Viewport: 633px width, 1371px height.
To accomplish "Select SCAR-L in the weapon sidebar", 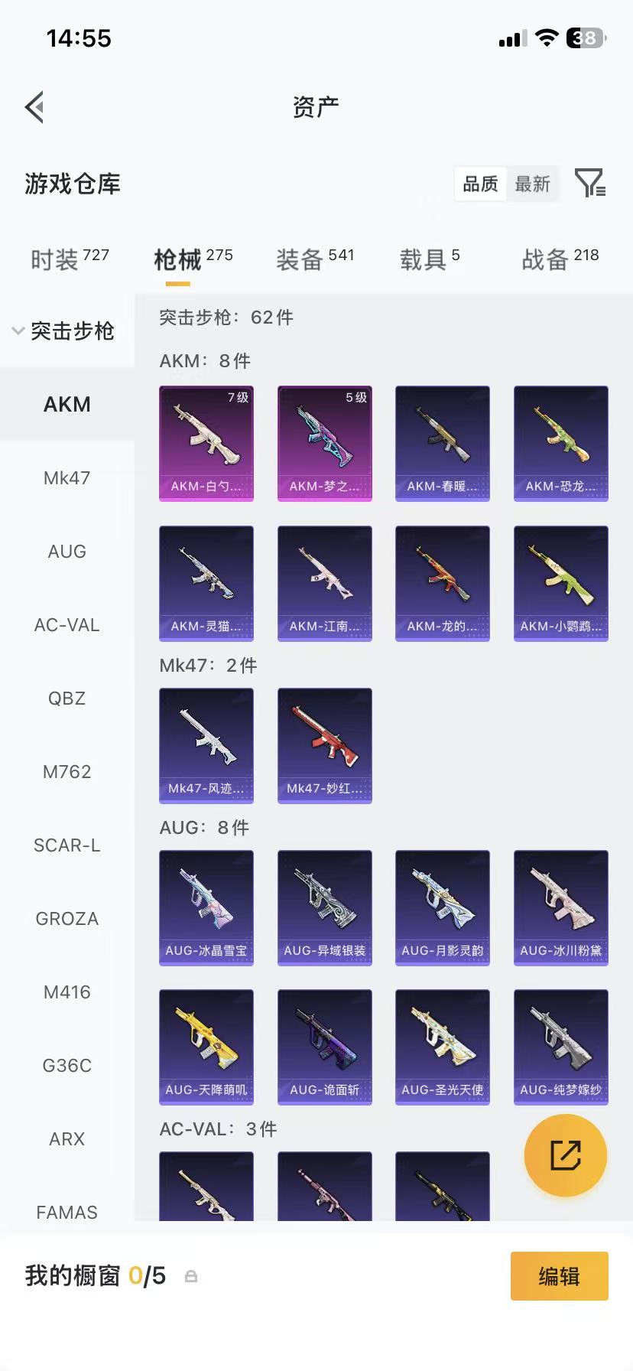I will 67,845.
